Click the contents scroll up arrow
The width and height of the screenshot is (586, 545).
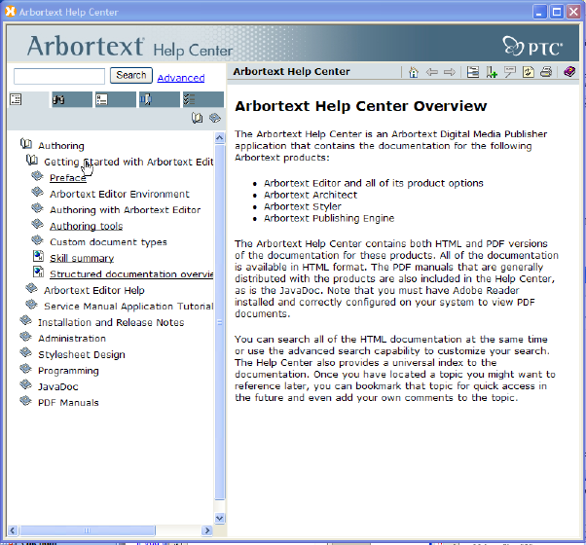click(x=220, y=138)
